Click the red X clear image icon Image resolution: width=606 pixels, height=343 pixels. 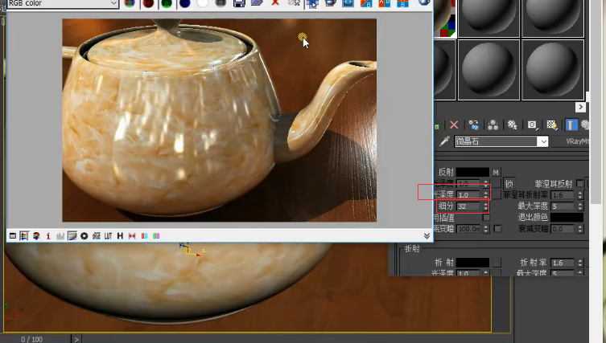[x=276, y=3]
